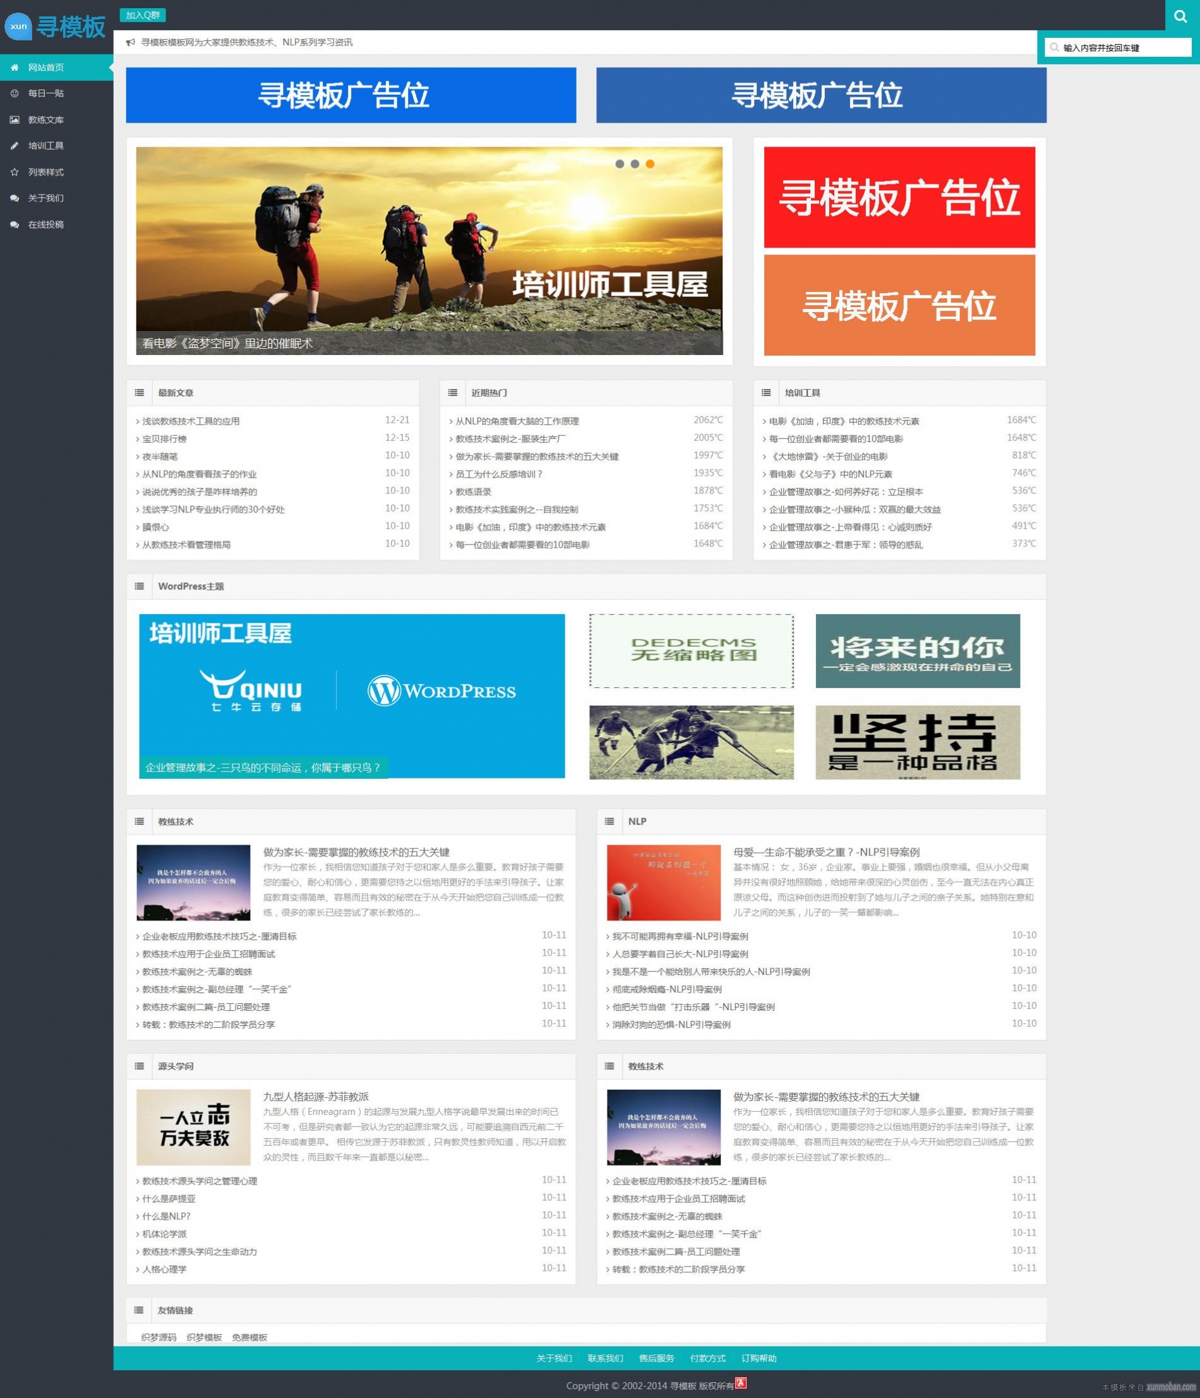Open the 织梦源码 friendly link
Image resolution: width=1200 pixels, height=1398 pixels.
tap(159, 1337)
